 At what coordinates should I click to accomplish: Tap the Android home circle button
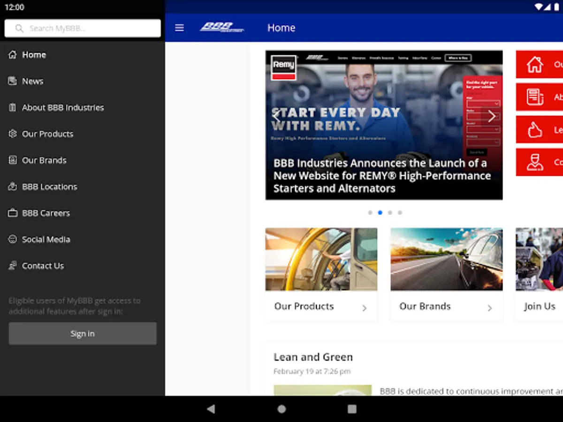point(281,409)
